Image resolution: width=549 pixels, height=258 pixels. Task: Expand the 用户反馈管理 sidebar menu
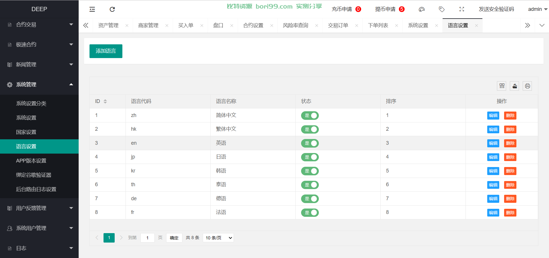[39, 208]
